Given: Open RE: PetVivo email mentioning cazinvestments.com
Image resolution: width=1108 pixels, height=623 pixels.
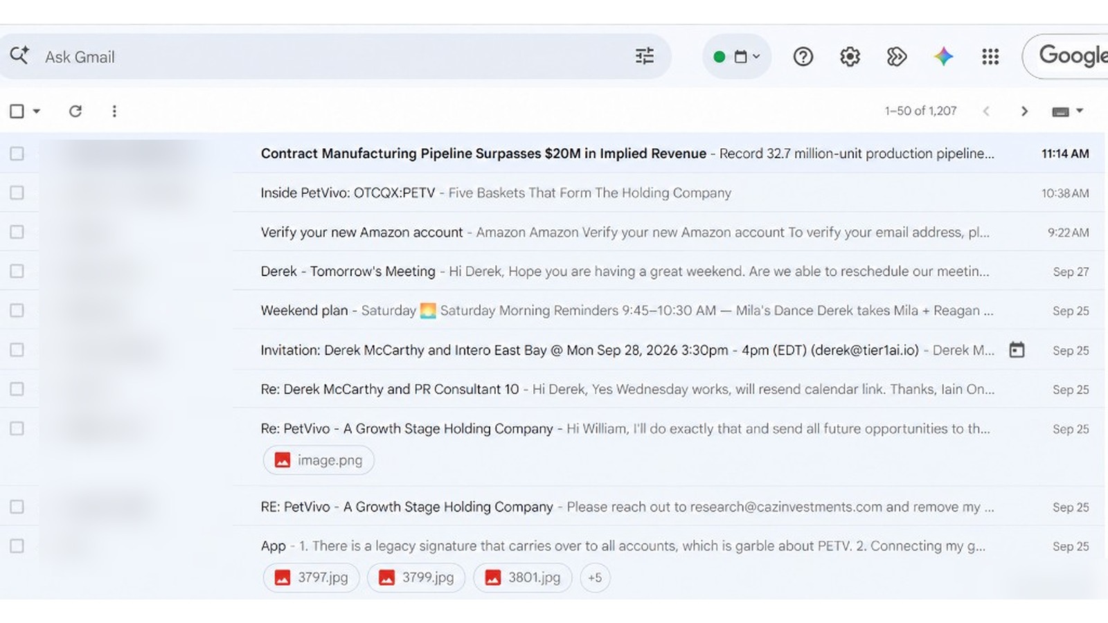Looking at the screenshot, I should [x=552, y=507].
